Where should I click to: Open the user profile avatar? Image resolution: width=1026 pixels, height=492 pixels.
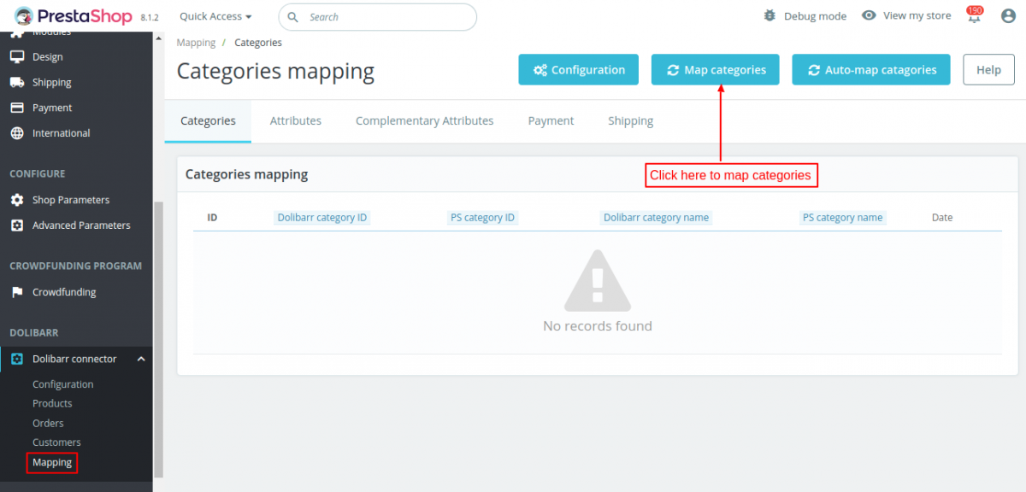coord(1008,15)
